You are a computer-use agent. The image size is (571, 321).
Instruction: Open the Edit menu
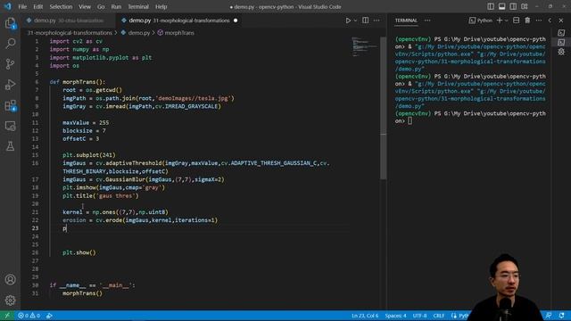37,6
